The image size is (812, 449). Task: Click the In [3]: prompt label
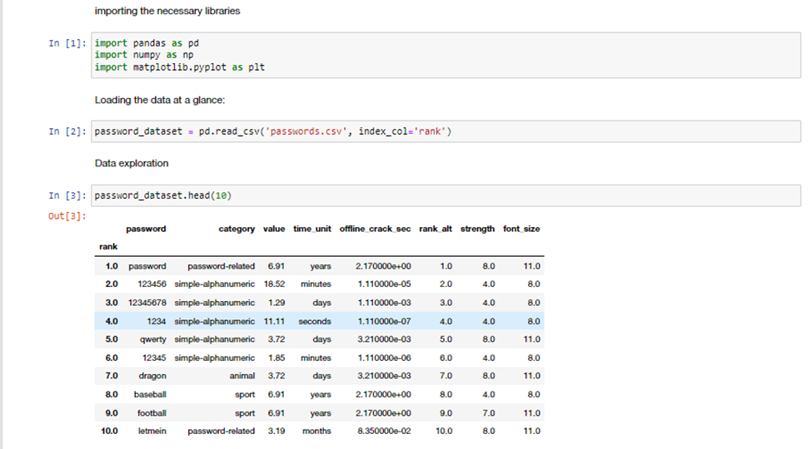(67, 195)
